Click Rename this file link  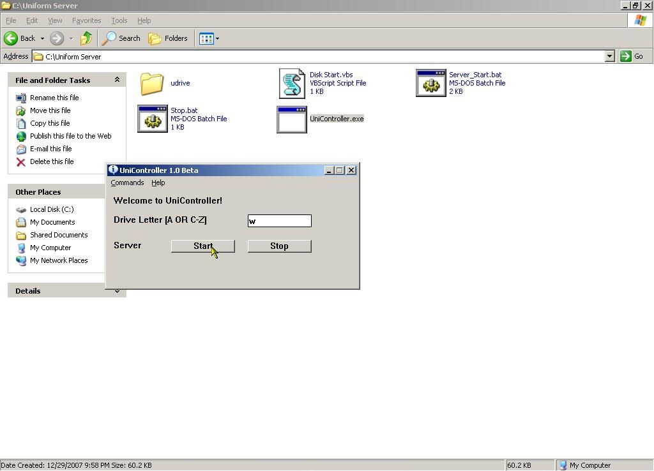54,98
